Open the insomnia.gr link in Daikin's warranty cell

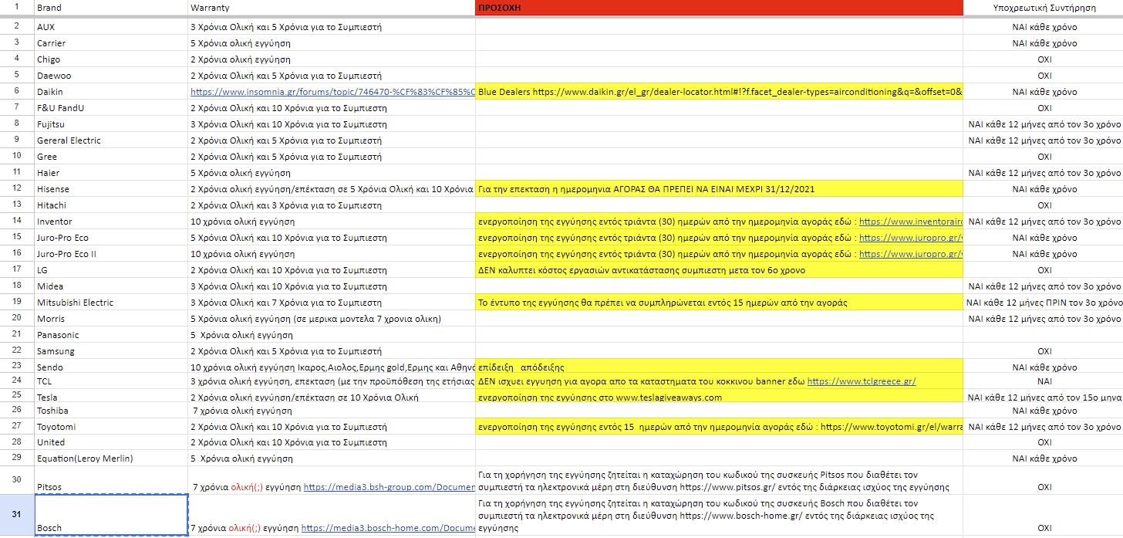[333, 92]
